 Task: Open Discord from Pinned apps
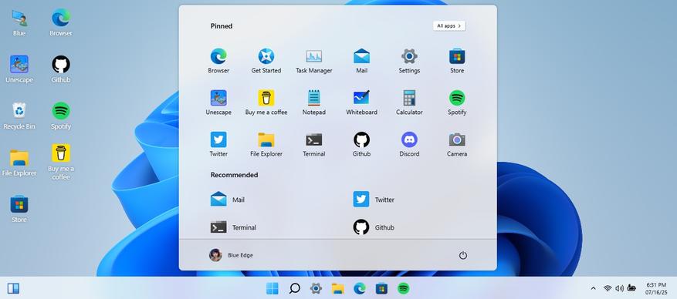point(409,144)
